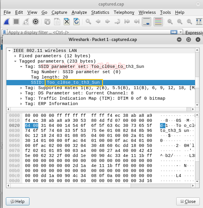Screen dimensions: 203x208
Task: Click ASCII text to_th3_S in dump
Action: pyautogui.click(x=171, y=130)
